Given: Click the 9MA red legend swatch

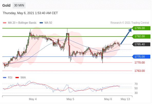Looking at the screenshot, I should click(17, 77).
